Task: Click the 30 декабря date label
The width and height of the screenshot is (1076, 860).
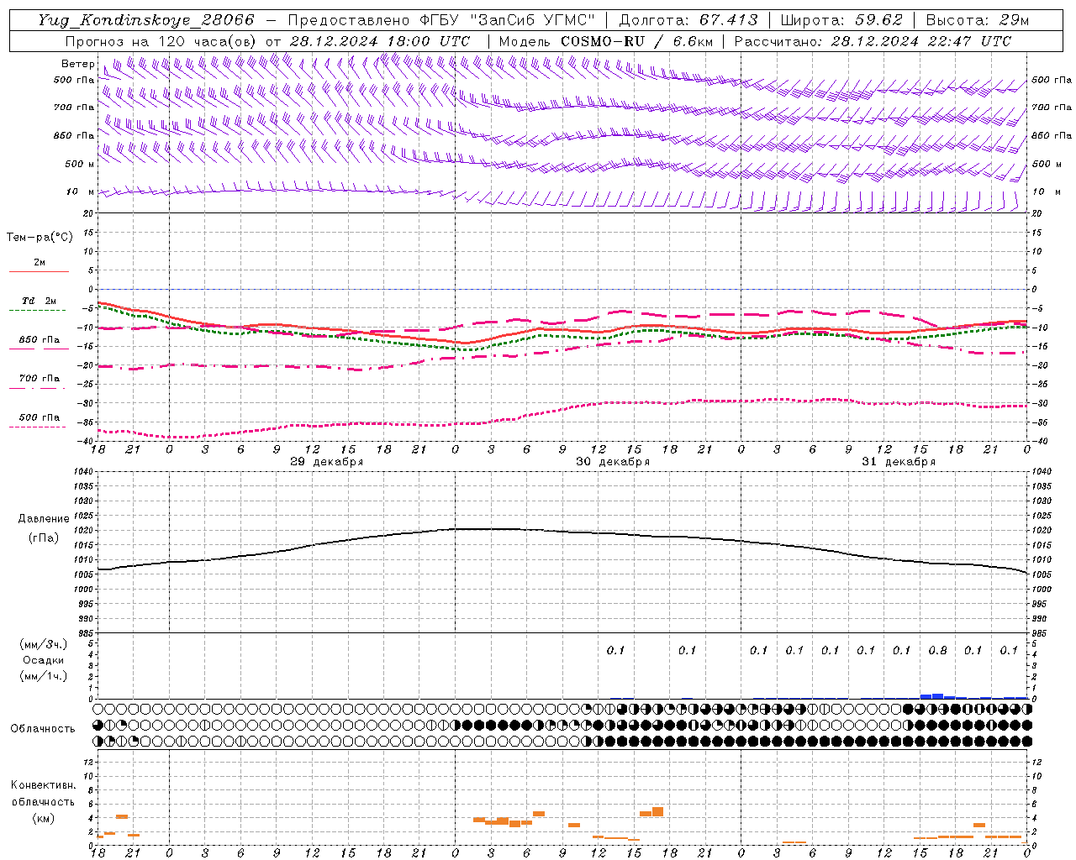Action: [613, 462]
